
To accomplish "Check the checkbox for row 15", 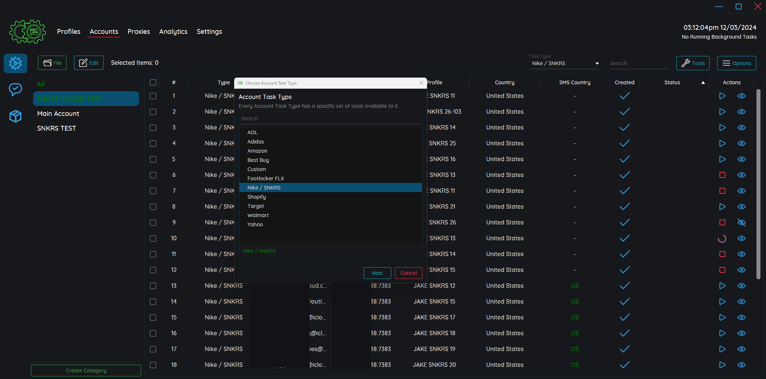I will point(153,318).
